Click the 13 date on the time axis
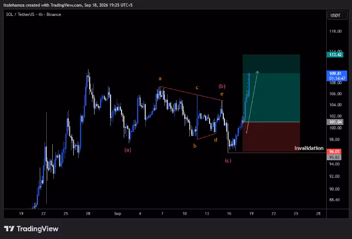This screenshot has height=239, width=352. 207,214
